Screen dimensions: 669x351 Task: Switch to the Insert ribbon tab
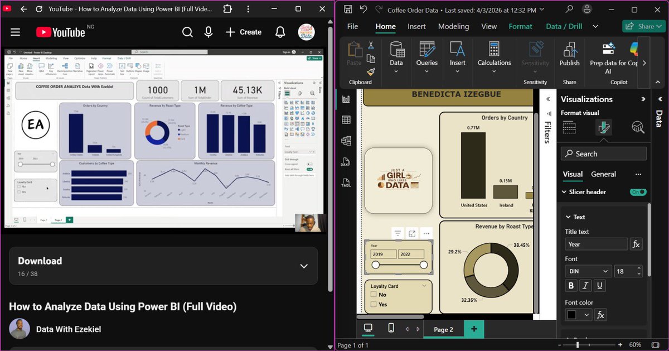coord(416,26)
